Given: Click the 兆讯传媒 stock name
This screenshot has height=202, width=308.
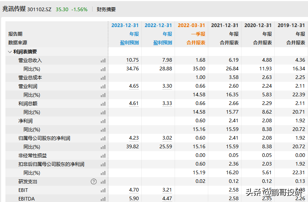Looking at the screenshot, I should tap(14, 9).
